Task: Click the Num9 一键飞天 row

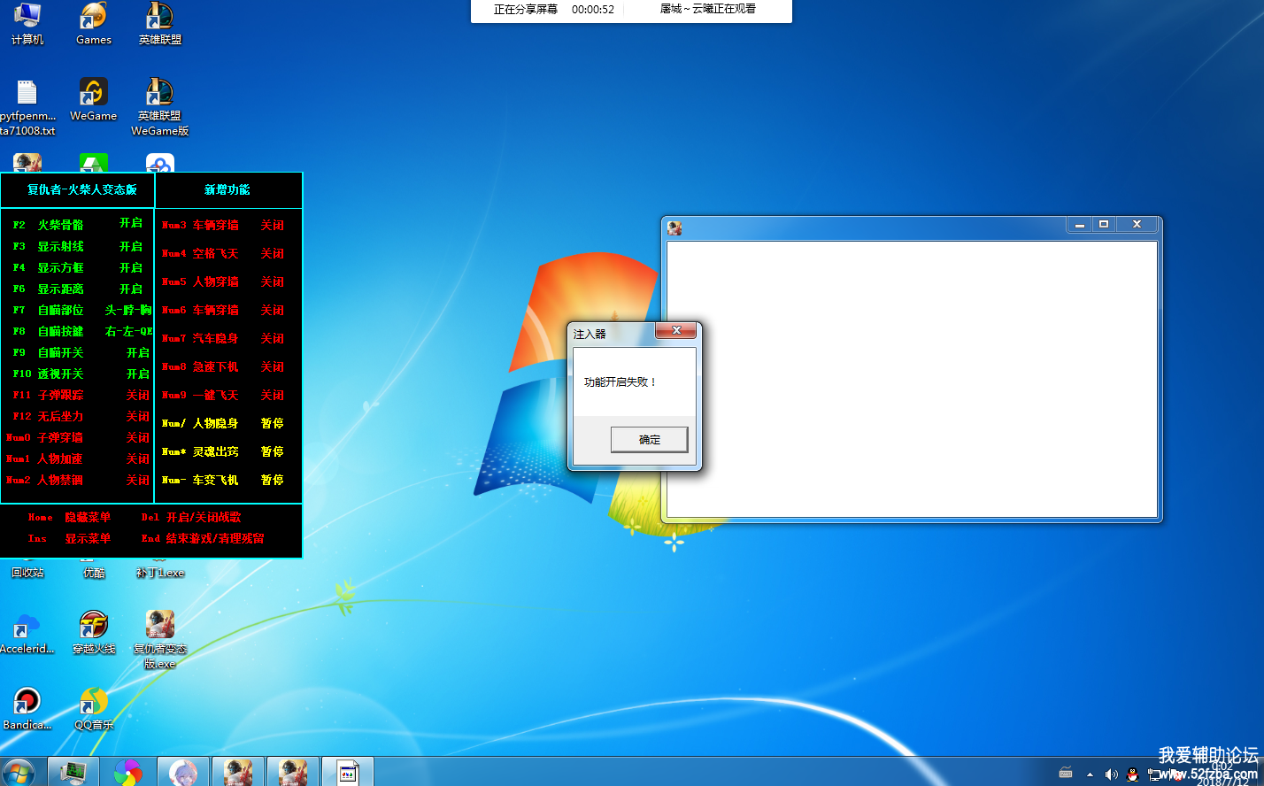Action: point(223,395)
